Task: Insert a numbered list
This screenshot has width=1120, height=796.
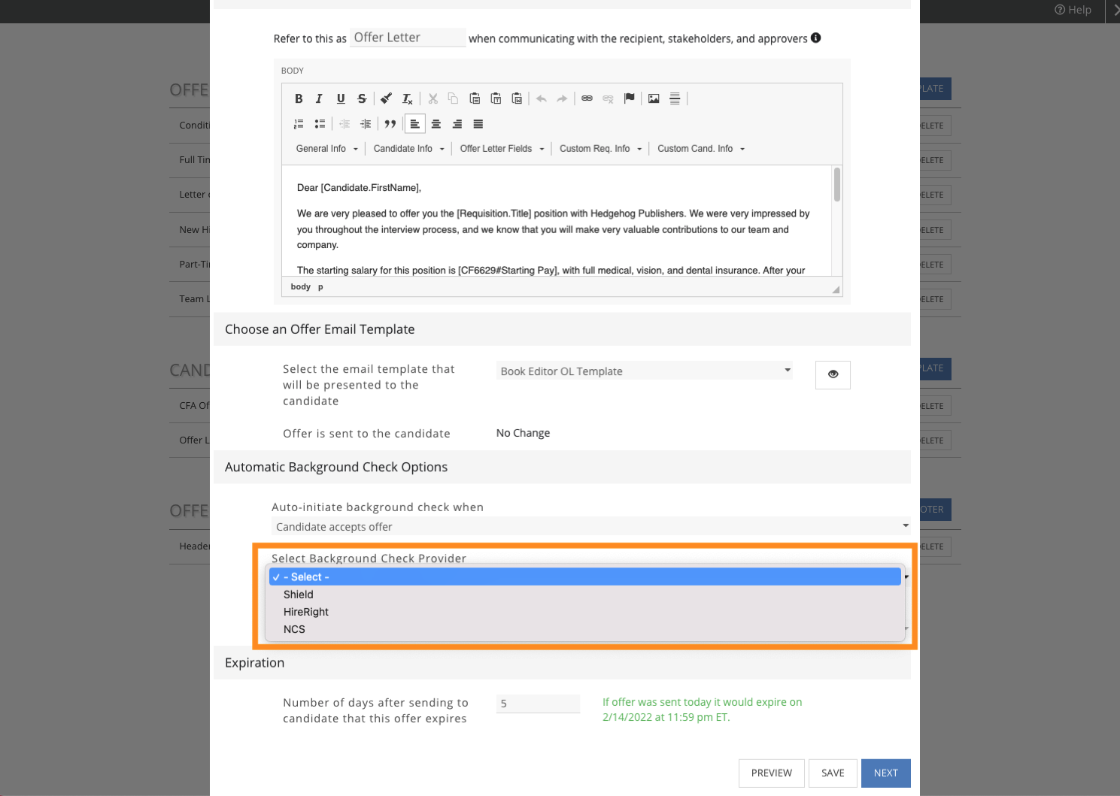Action: click(299, 124)
